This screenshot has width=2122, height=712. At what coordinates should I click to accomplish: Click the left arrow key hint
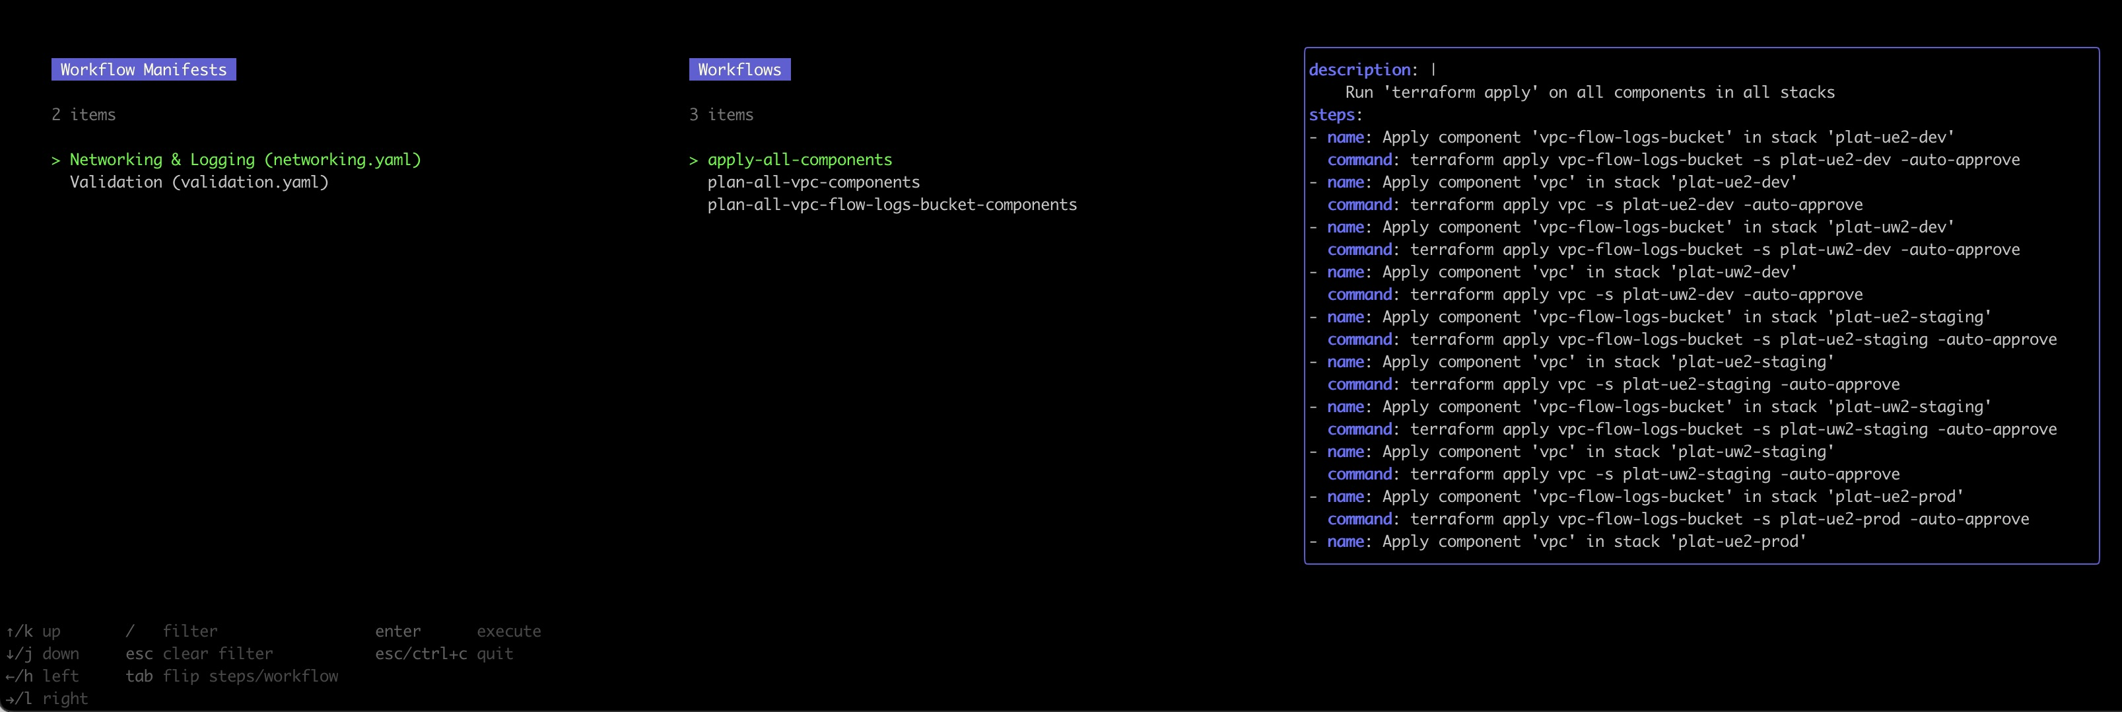(42, 676)
